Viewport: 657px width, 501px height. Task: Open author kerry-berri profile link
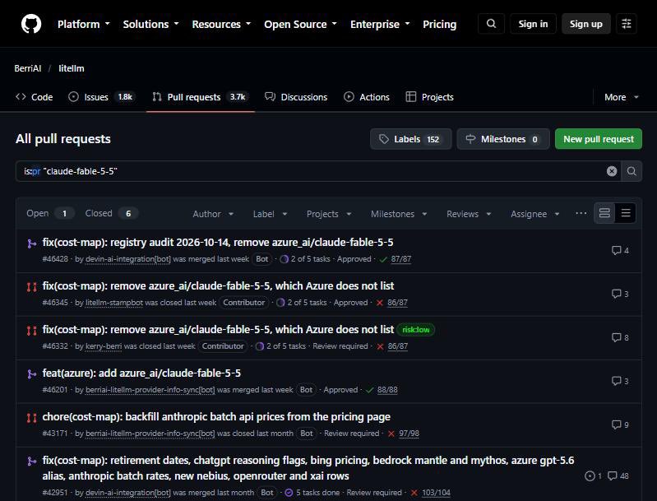pyautogui.click(x=104, y=346)
